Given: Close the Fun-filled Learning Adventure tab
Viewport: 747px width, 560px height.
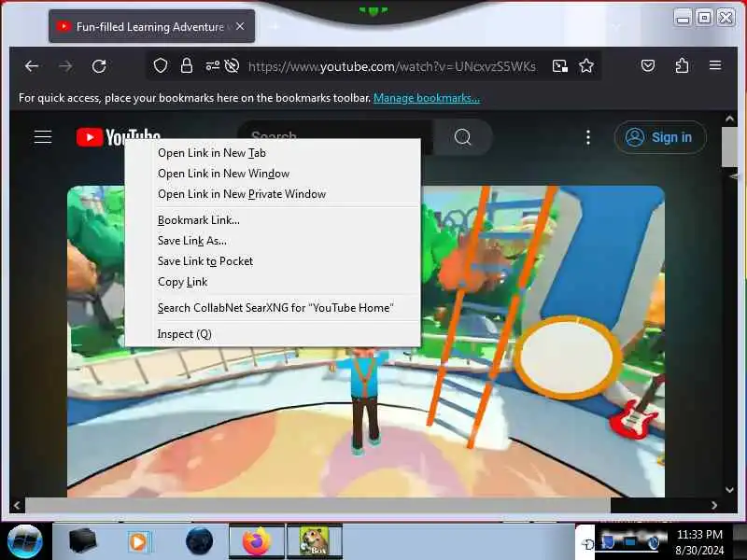Looking at the screenshot, I should click(241, 27).
